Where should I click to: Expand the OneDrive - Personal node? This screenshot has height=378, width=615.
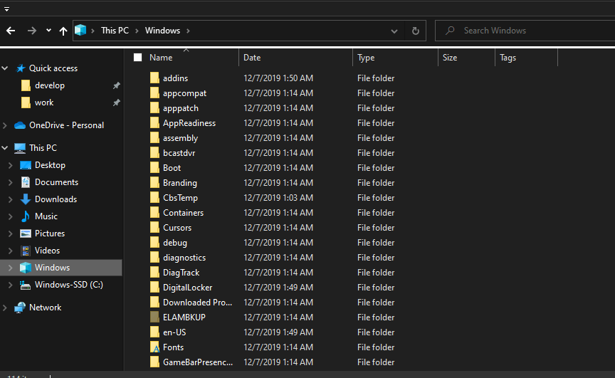5,125
